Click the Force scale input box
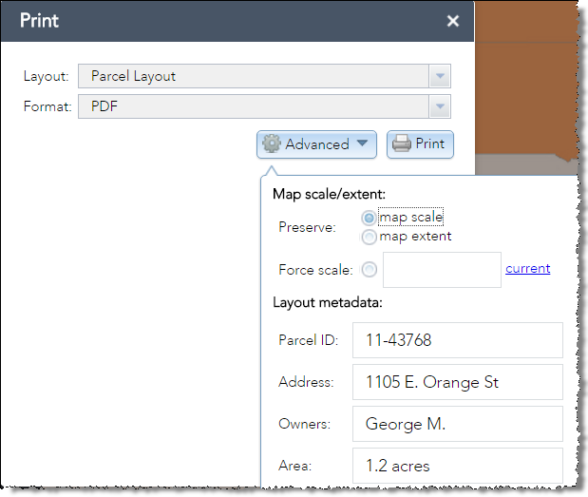Image resolution: width=588 pixels, height=497 pixels. pos(442,270)
